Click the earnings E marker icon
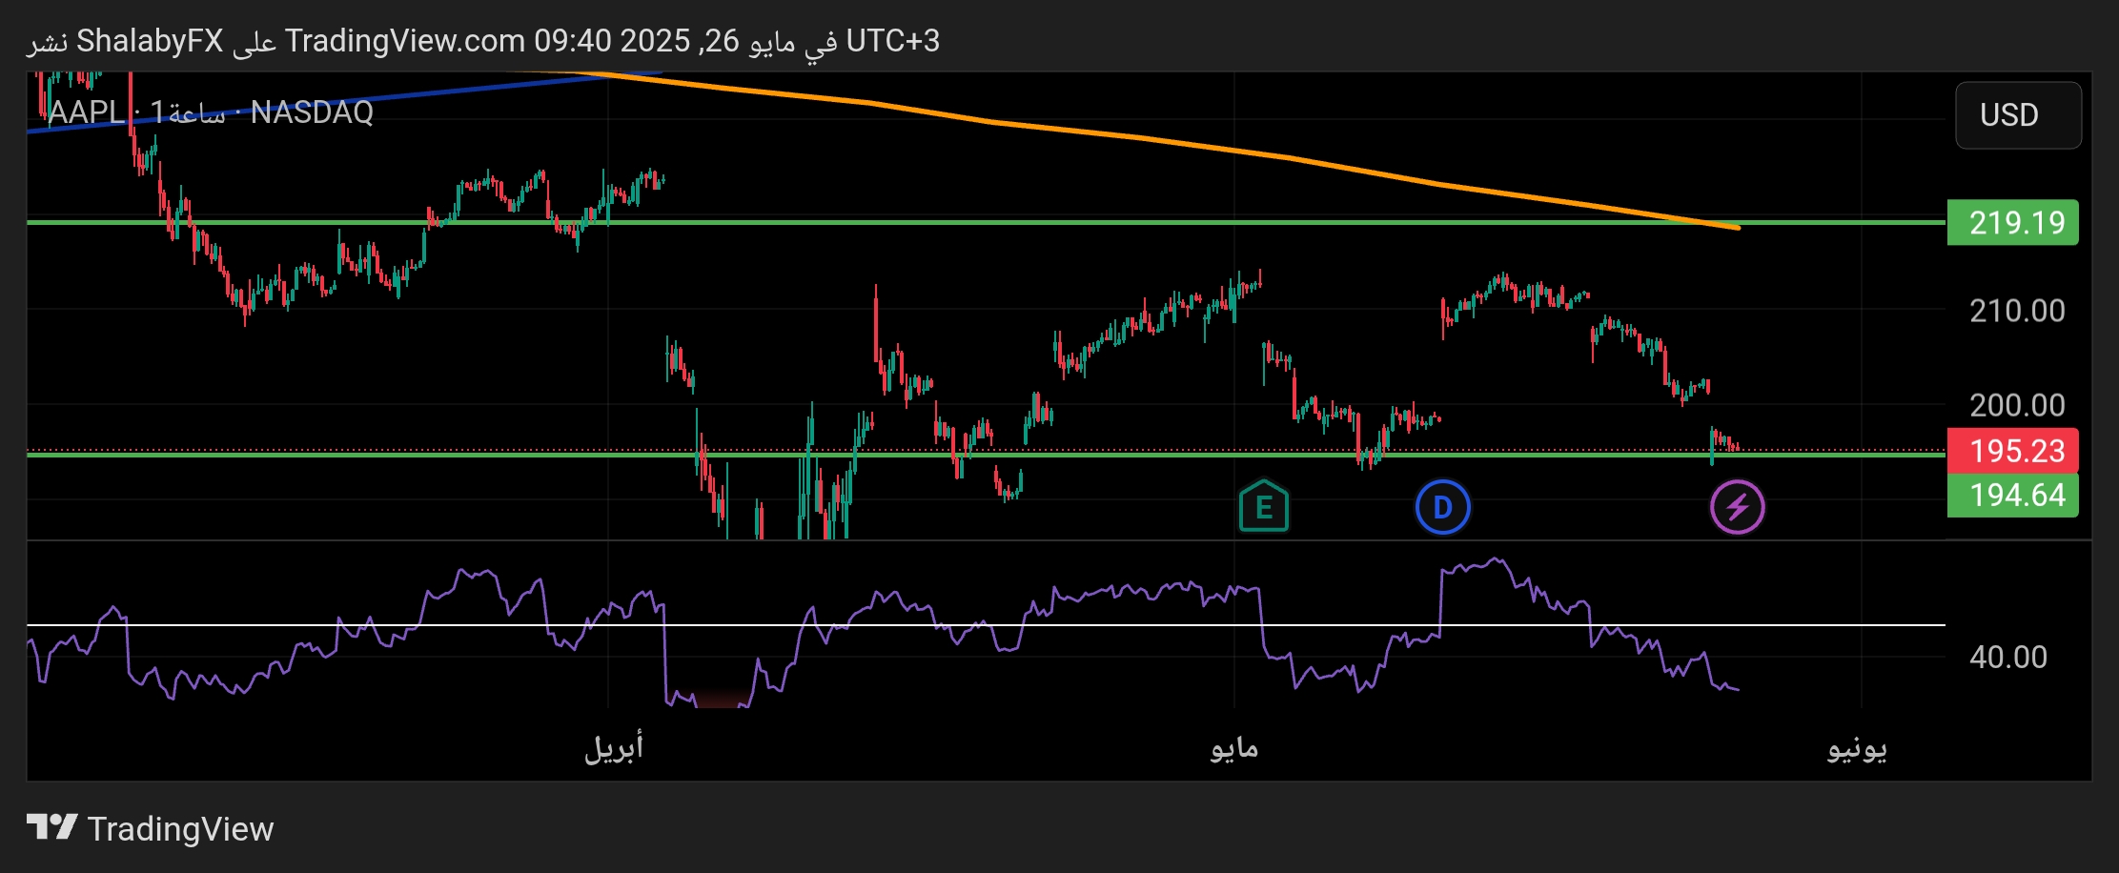The height and width of the screenshot is (873, 2119). click(1264, 506)
